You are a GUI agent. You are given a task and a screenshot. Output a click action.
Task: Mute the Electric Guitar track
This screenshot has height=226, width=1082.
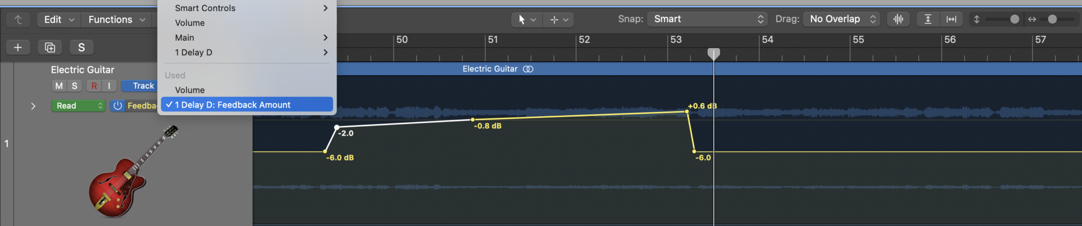pyautogui.click(x=59, y=86)
